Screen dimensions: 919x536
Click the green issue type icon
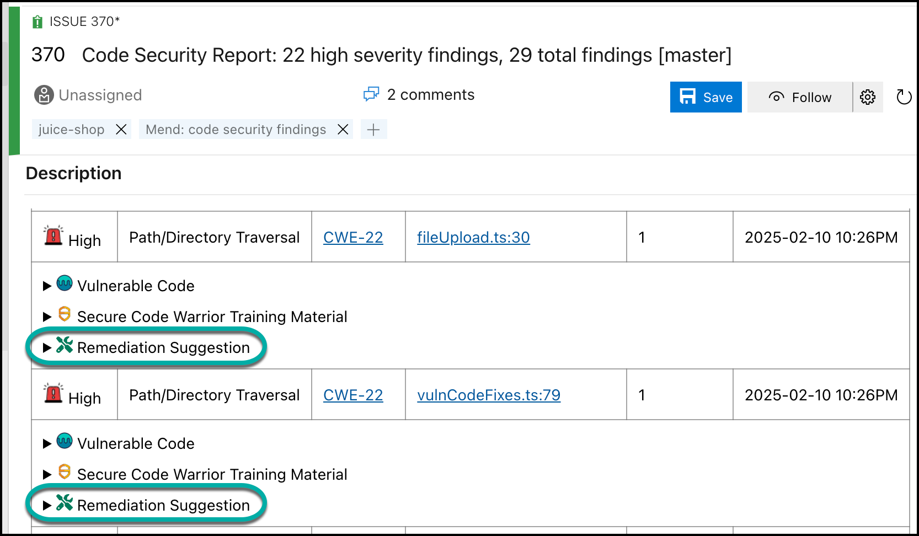pos(38,22)
